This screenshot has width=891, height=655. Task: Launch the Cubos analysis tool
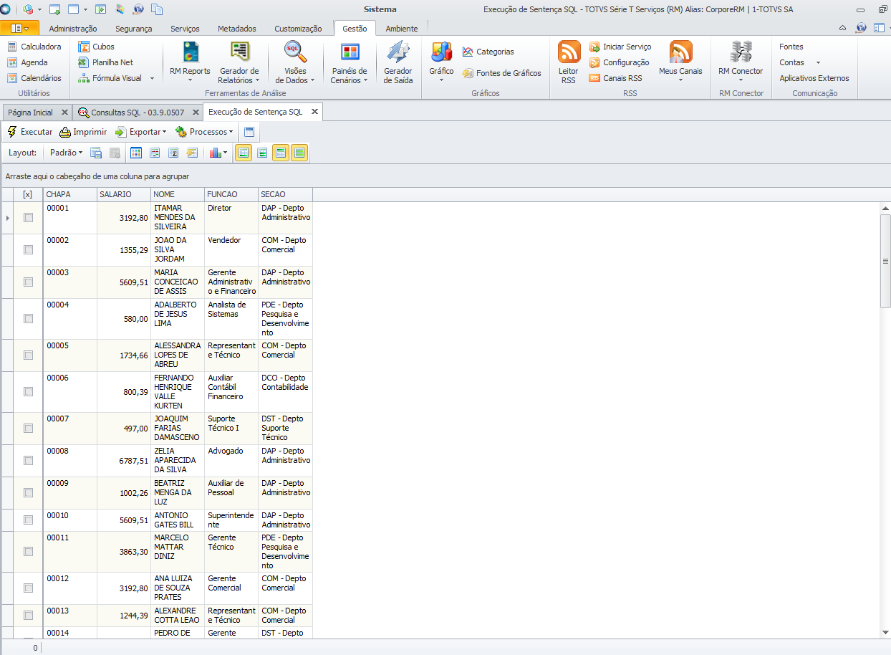click(x=96, y=47)
